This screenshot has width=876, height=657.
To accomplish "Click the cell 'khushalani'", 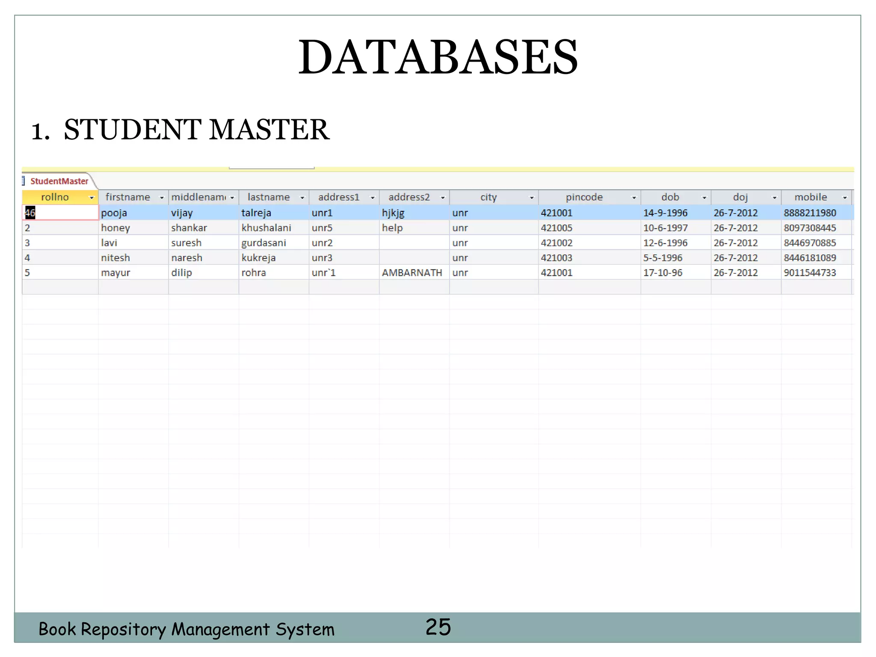I will (274, 228).
